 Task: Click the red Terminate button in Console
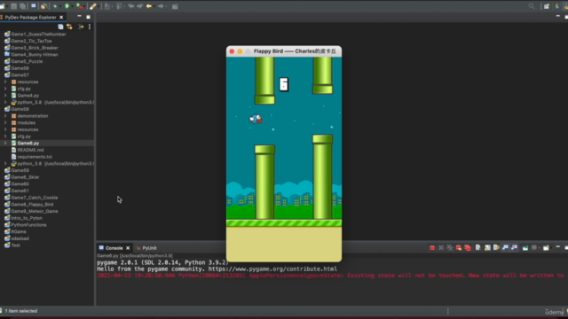[x=432, y=248]
